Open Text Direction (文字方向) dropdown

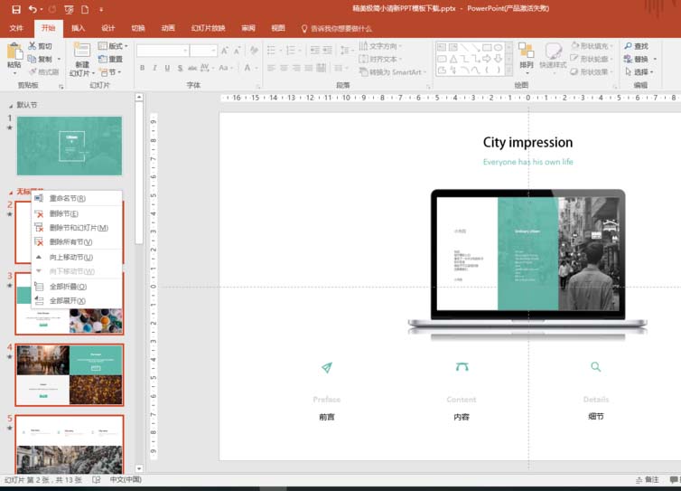point(380,46)
